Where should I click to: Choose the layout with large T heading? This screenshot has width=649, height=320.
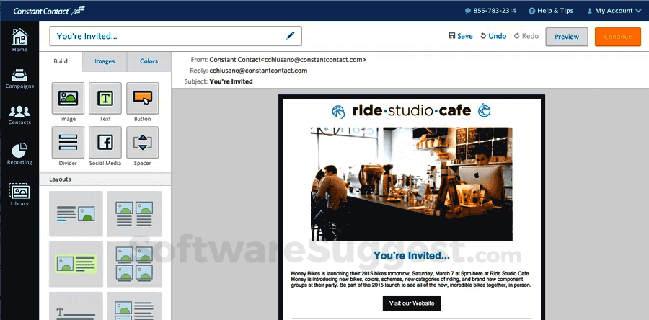(76, 306)
